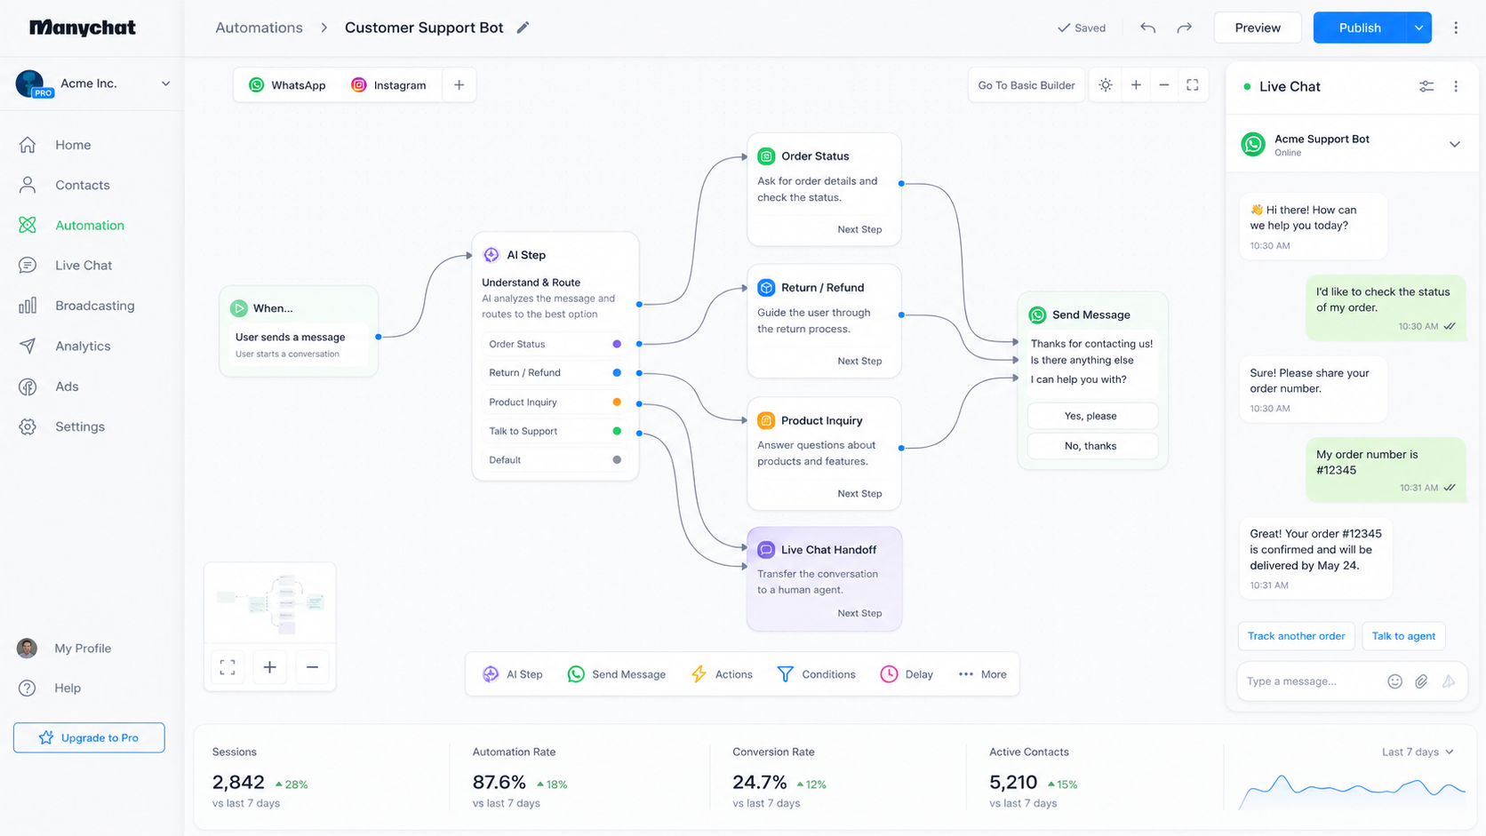
Task: Click the emoji icon in chat input
Action: point(1394,681)
